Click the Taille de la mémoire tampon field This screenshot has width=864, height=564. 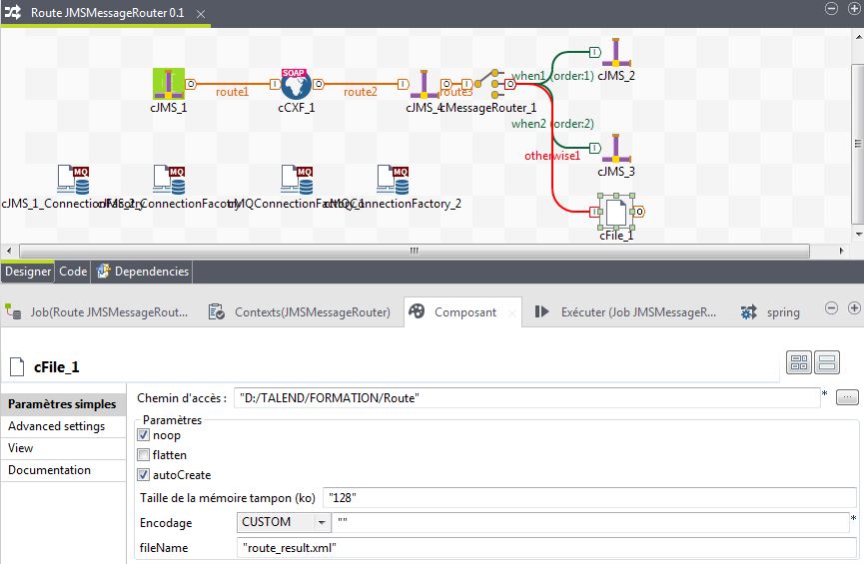589,498
